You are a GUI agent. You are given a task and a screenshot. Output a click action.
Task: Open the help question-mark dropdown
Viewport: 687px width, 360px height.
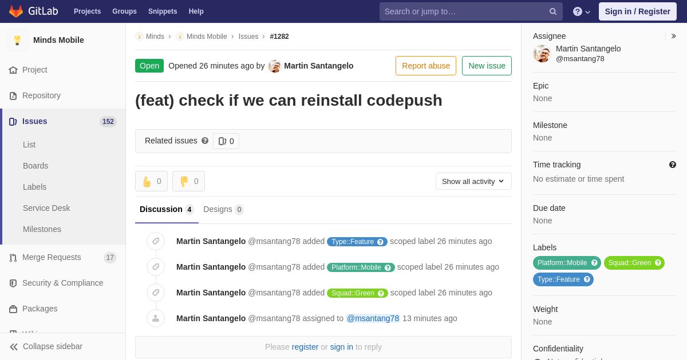[582, 11]
